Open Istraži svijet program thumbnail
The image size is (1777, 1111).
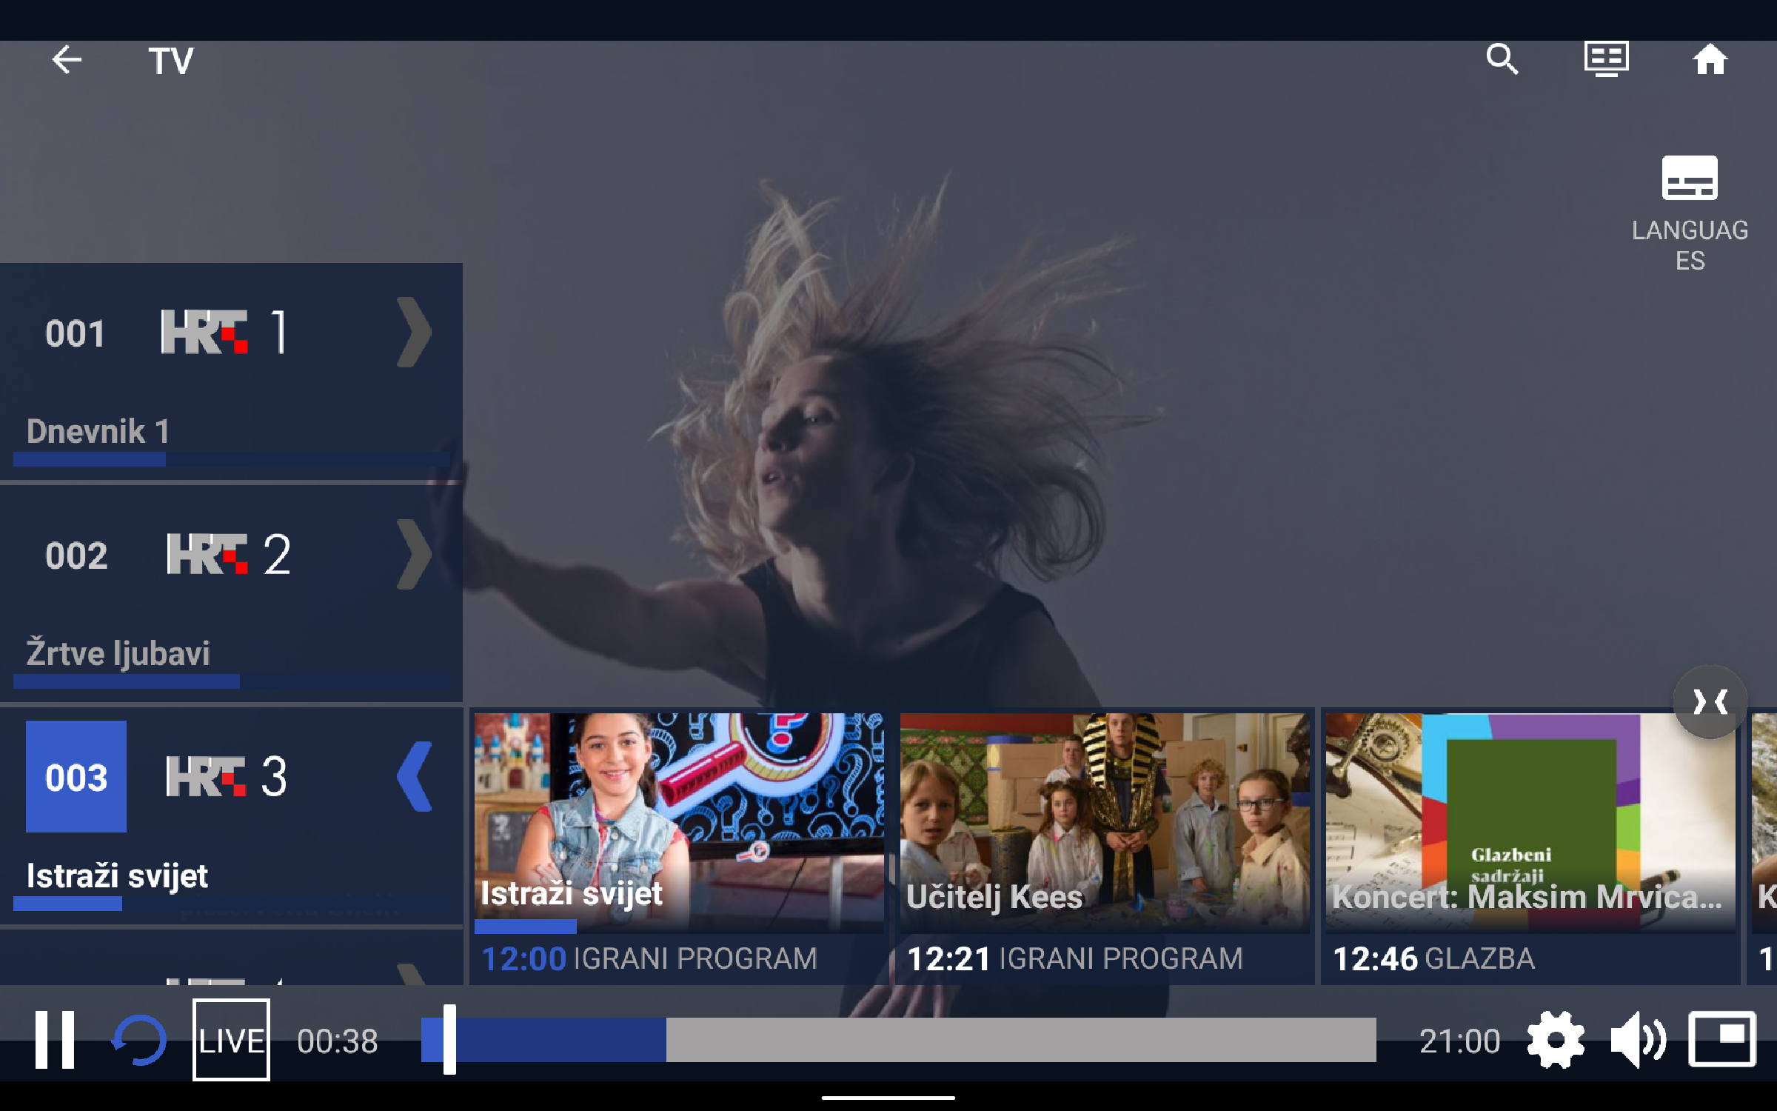click(679, 822)
